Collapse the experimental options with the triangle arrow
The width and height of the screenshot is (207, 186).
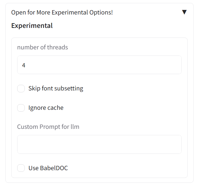[184, 12]
